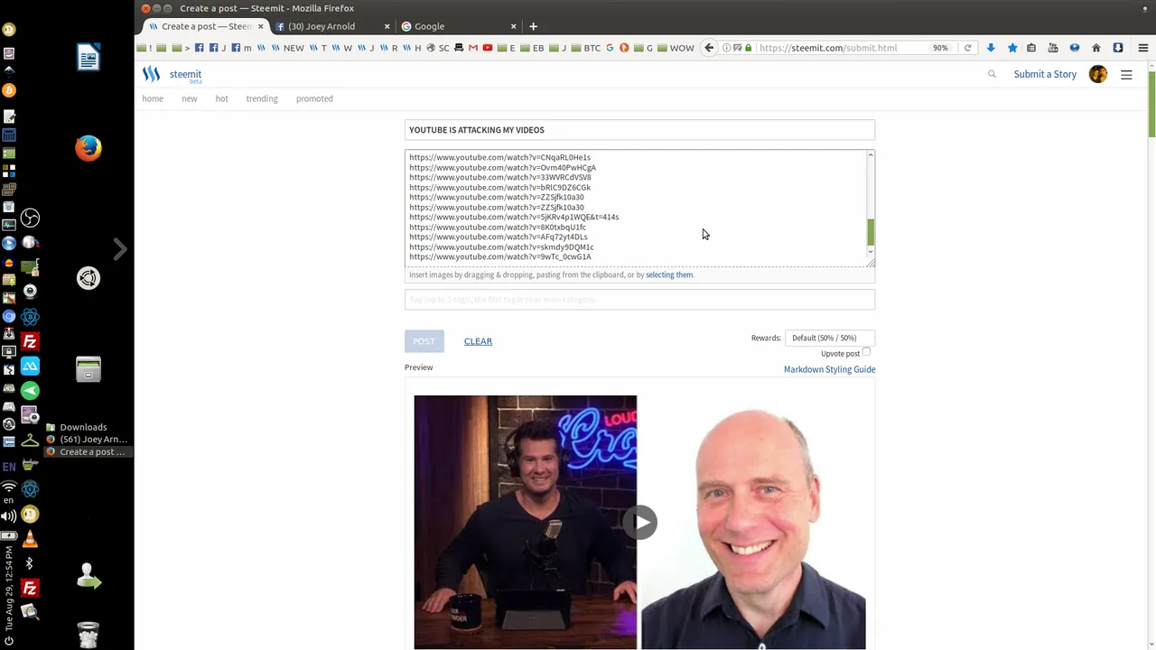The width and height of the screenshot is (1156, 650).
Task: Click the Firefox URL address bar
Action: click(840, 48)
